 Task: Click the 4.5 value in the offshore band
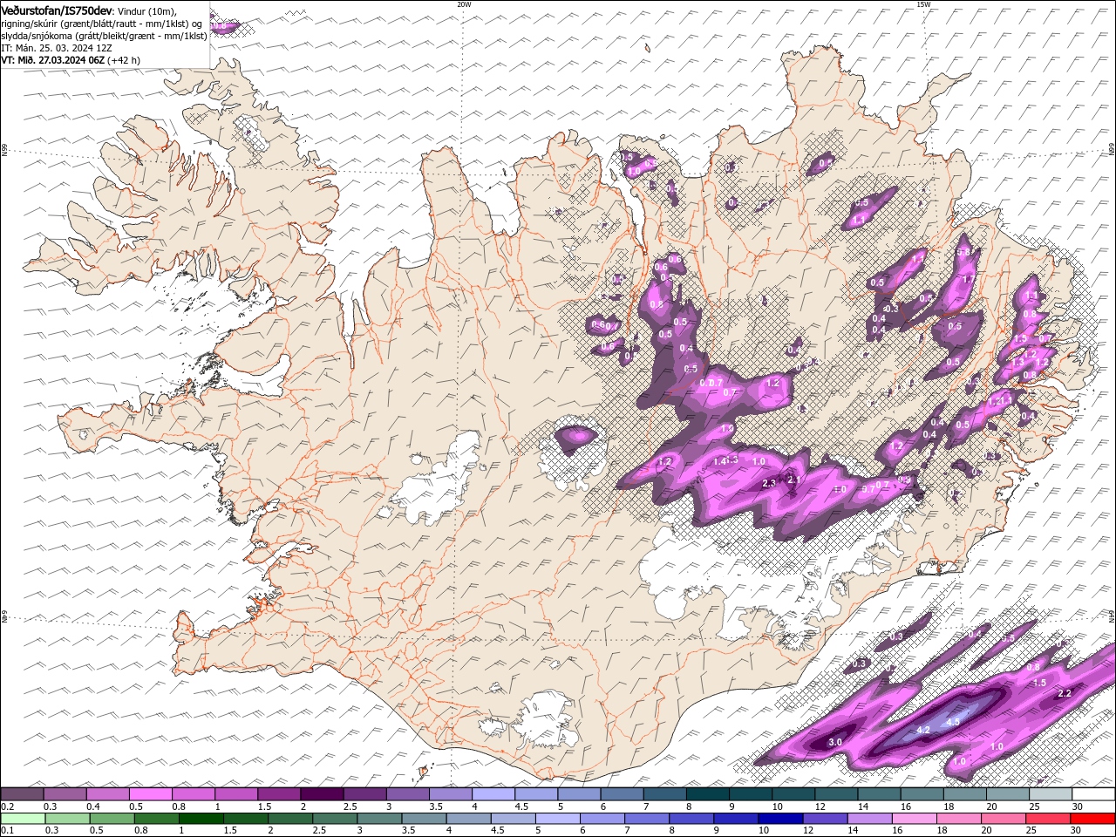(953, 722)
